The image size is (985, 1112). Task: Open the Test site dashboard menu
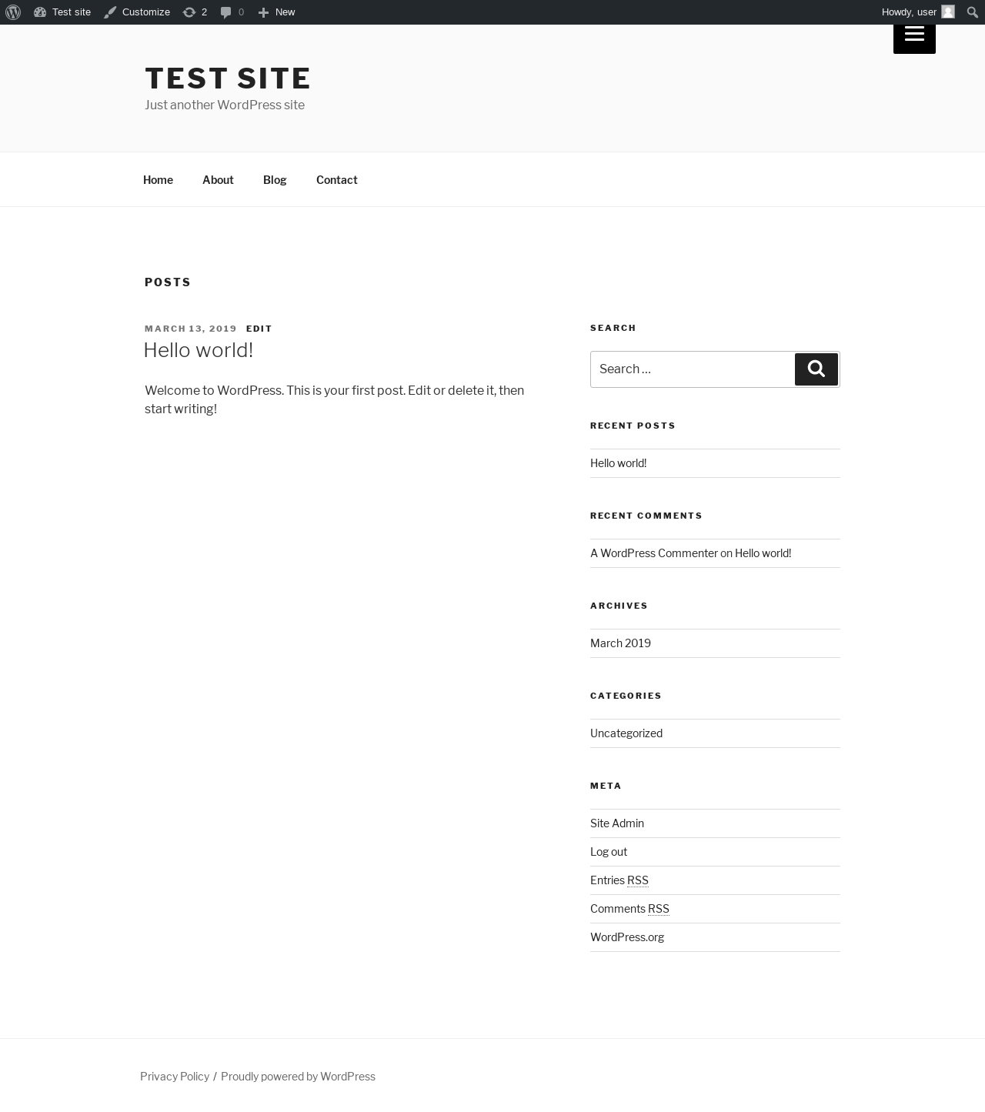tap(62, 12)
